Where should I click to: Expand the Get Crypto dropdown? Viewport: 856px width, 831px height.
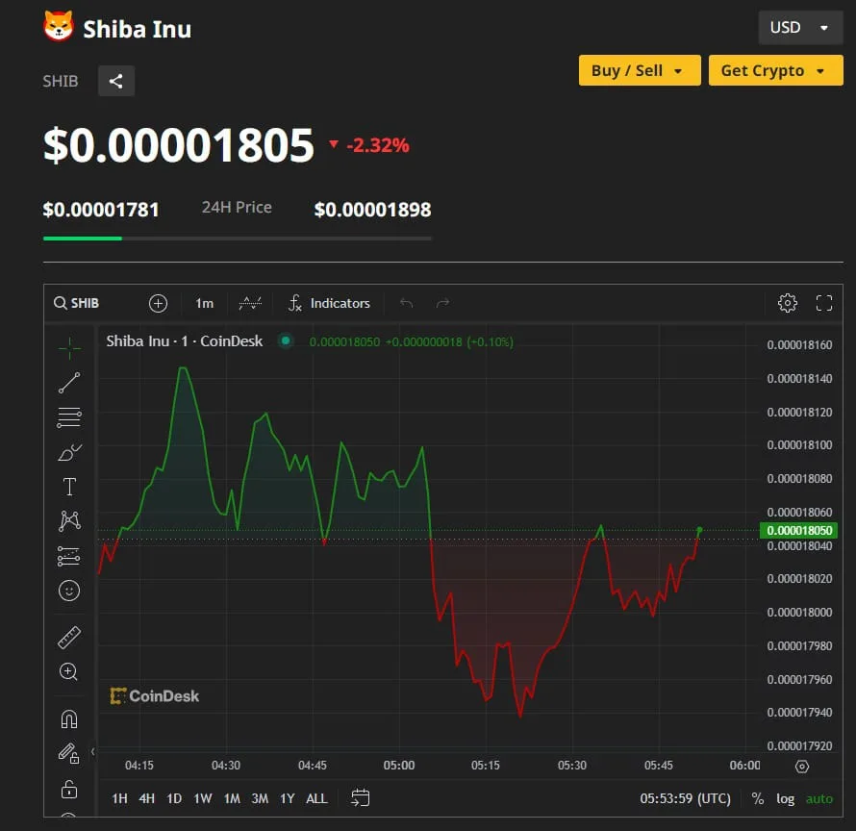(x=775, y=70)
